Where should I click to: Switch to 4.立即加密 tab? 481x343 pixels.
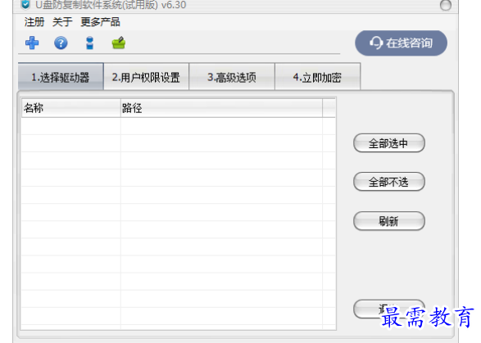[317, 77]
